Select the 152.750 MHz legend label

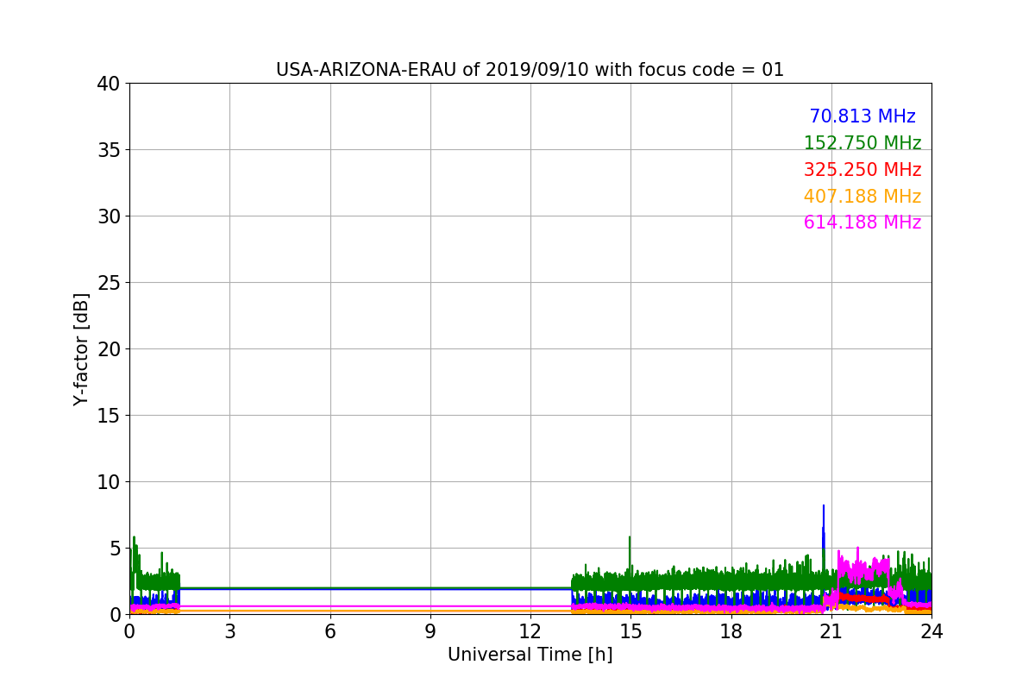862,143
